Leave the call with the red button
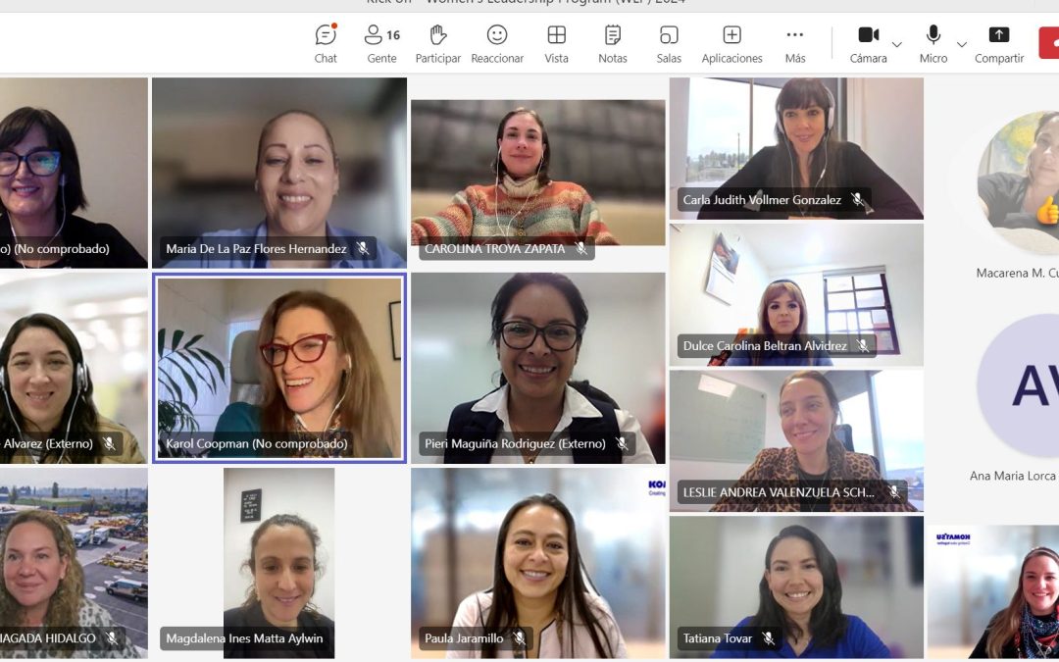This screenshot has height=662, width=1059. [1049, 43]
